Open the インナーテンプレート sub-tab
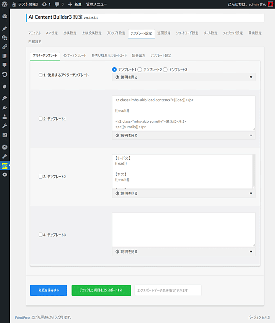The width and height of the screenshot is (275, 323). (75, 55)
